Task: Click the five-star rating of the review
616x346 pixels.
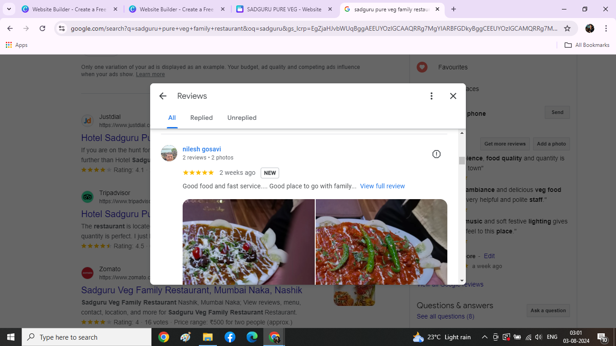Action: [x=198, y=173]
